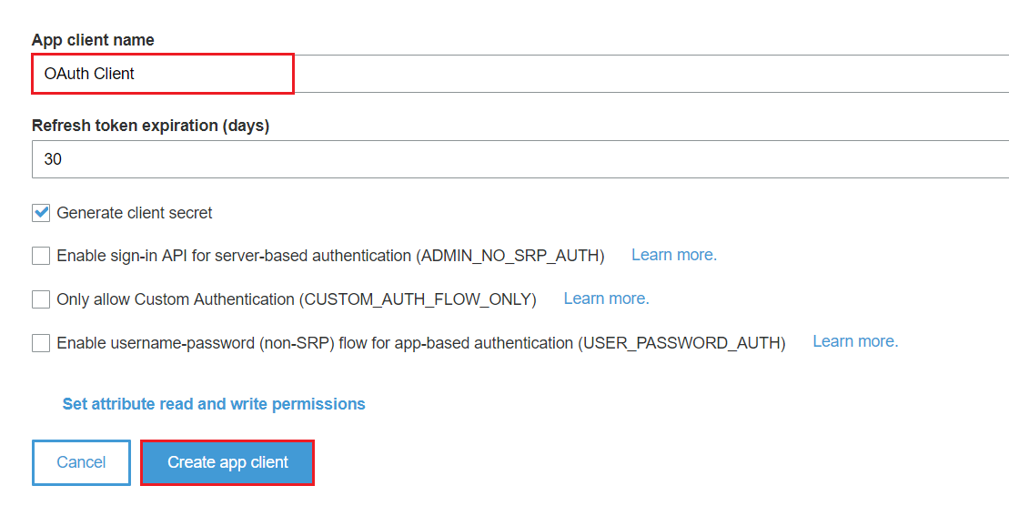Expand Set attribute read and write permissions
This screenshot has height=506, width=1009.
tap(214, 404)
